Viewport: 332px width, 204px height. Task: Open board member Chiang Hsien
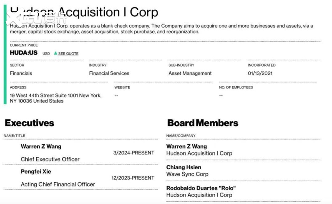pos(184,167)
